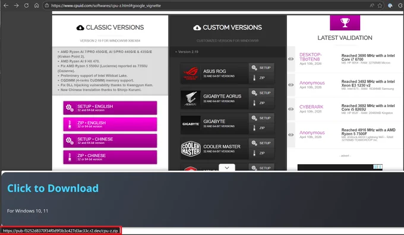
Task: Click 'Reached 3692 MHz with a Intel Core i5 8265U'
Action: click(x=368, y=108)
